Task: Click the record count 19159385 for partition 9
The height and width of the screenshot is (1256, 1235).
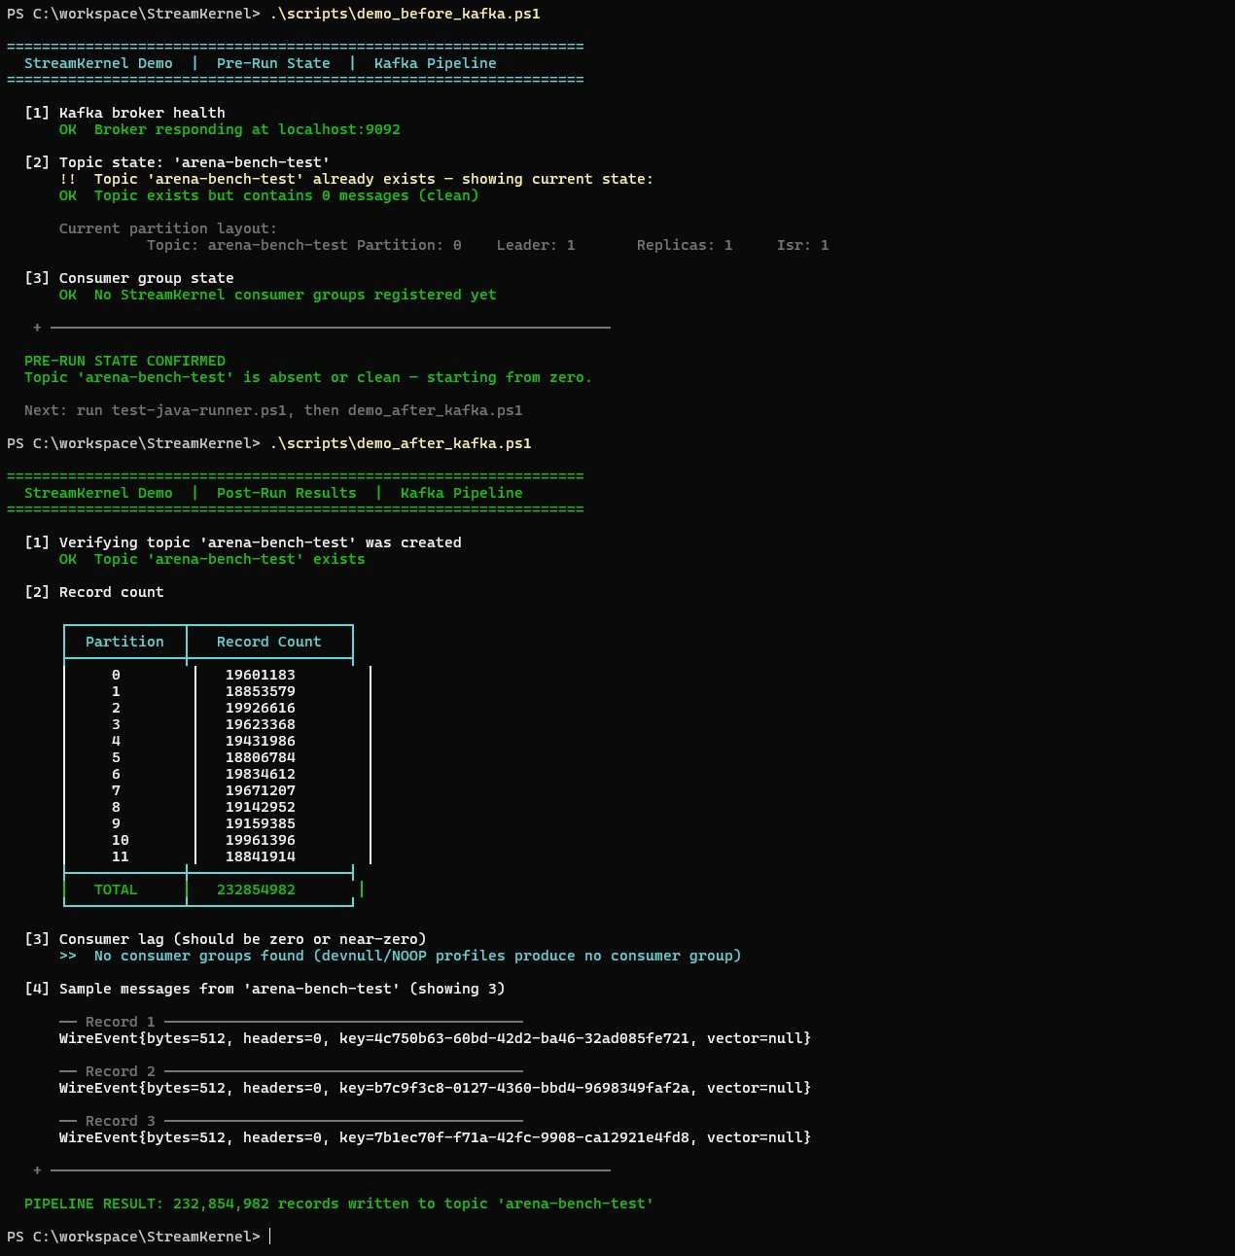Action: click(x=261, y=823)
